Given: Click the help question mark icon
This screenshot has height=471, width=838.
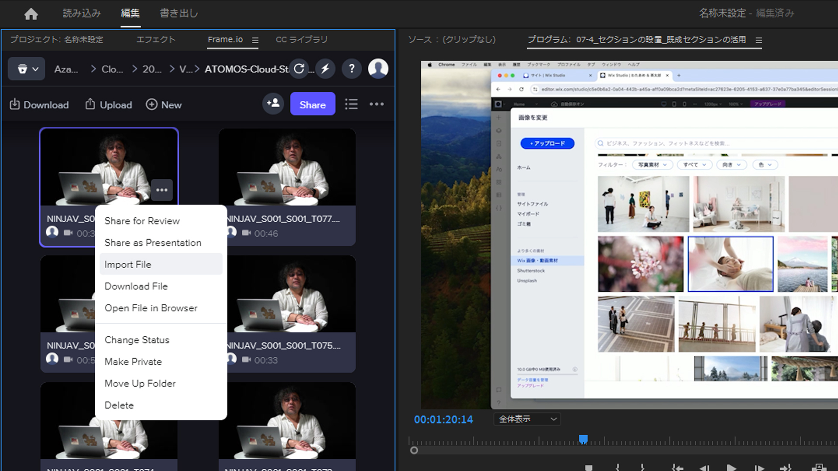Looking at the screenshot, I should click(x=352, y=68).
